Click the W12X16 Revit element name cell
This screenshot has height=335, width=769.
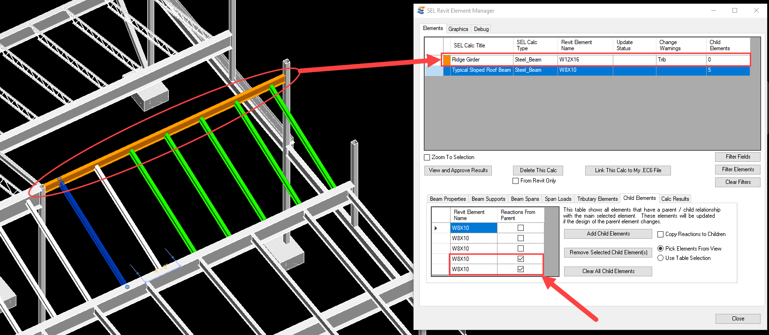click(x=585, y=60)
